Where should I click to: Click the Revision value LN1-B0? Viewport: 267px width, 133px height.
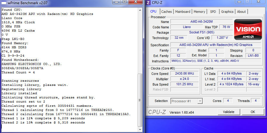click(253, 55)
